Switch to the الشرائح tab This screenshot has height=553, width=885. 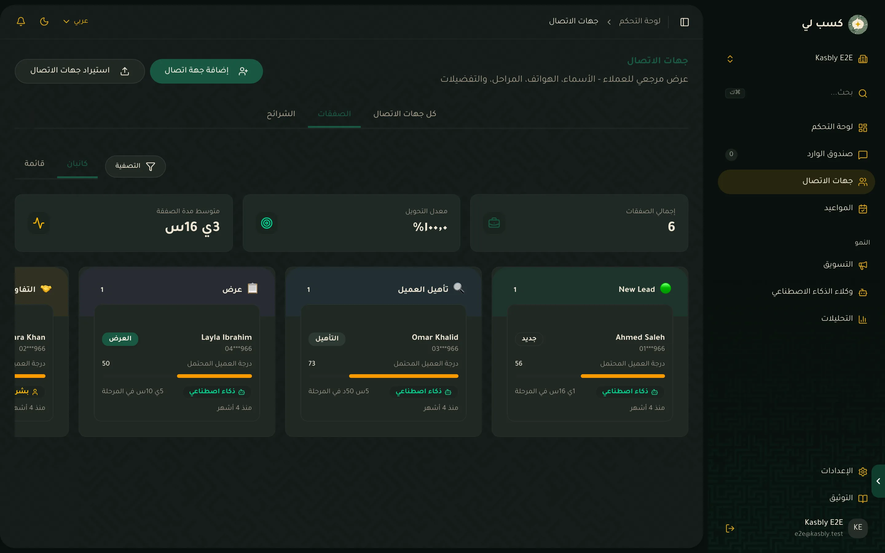tap(281, 114)
